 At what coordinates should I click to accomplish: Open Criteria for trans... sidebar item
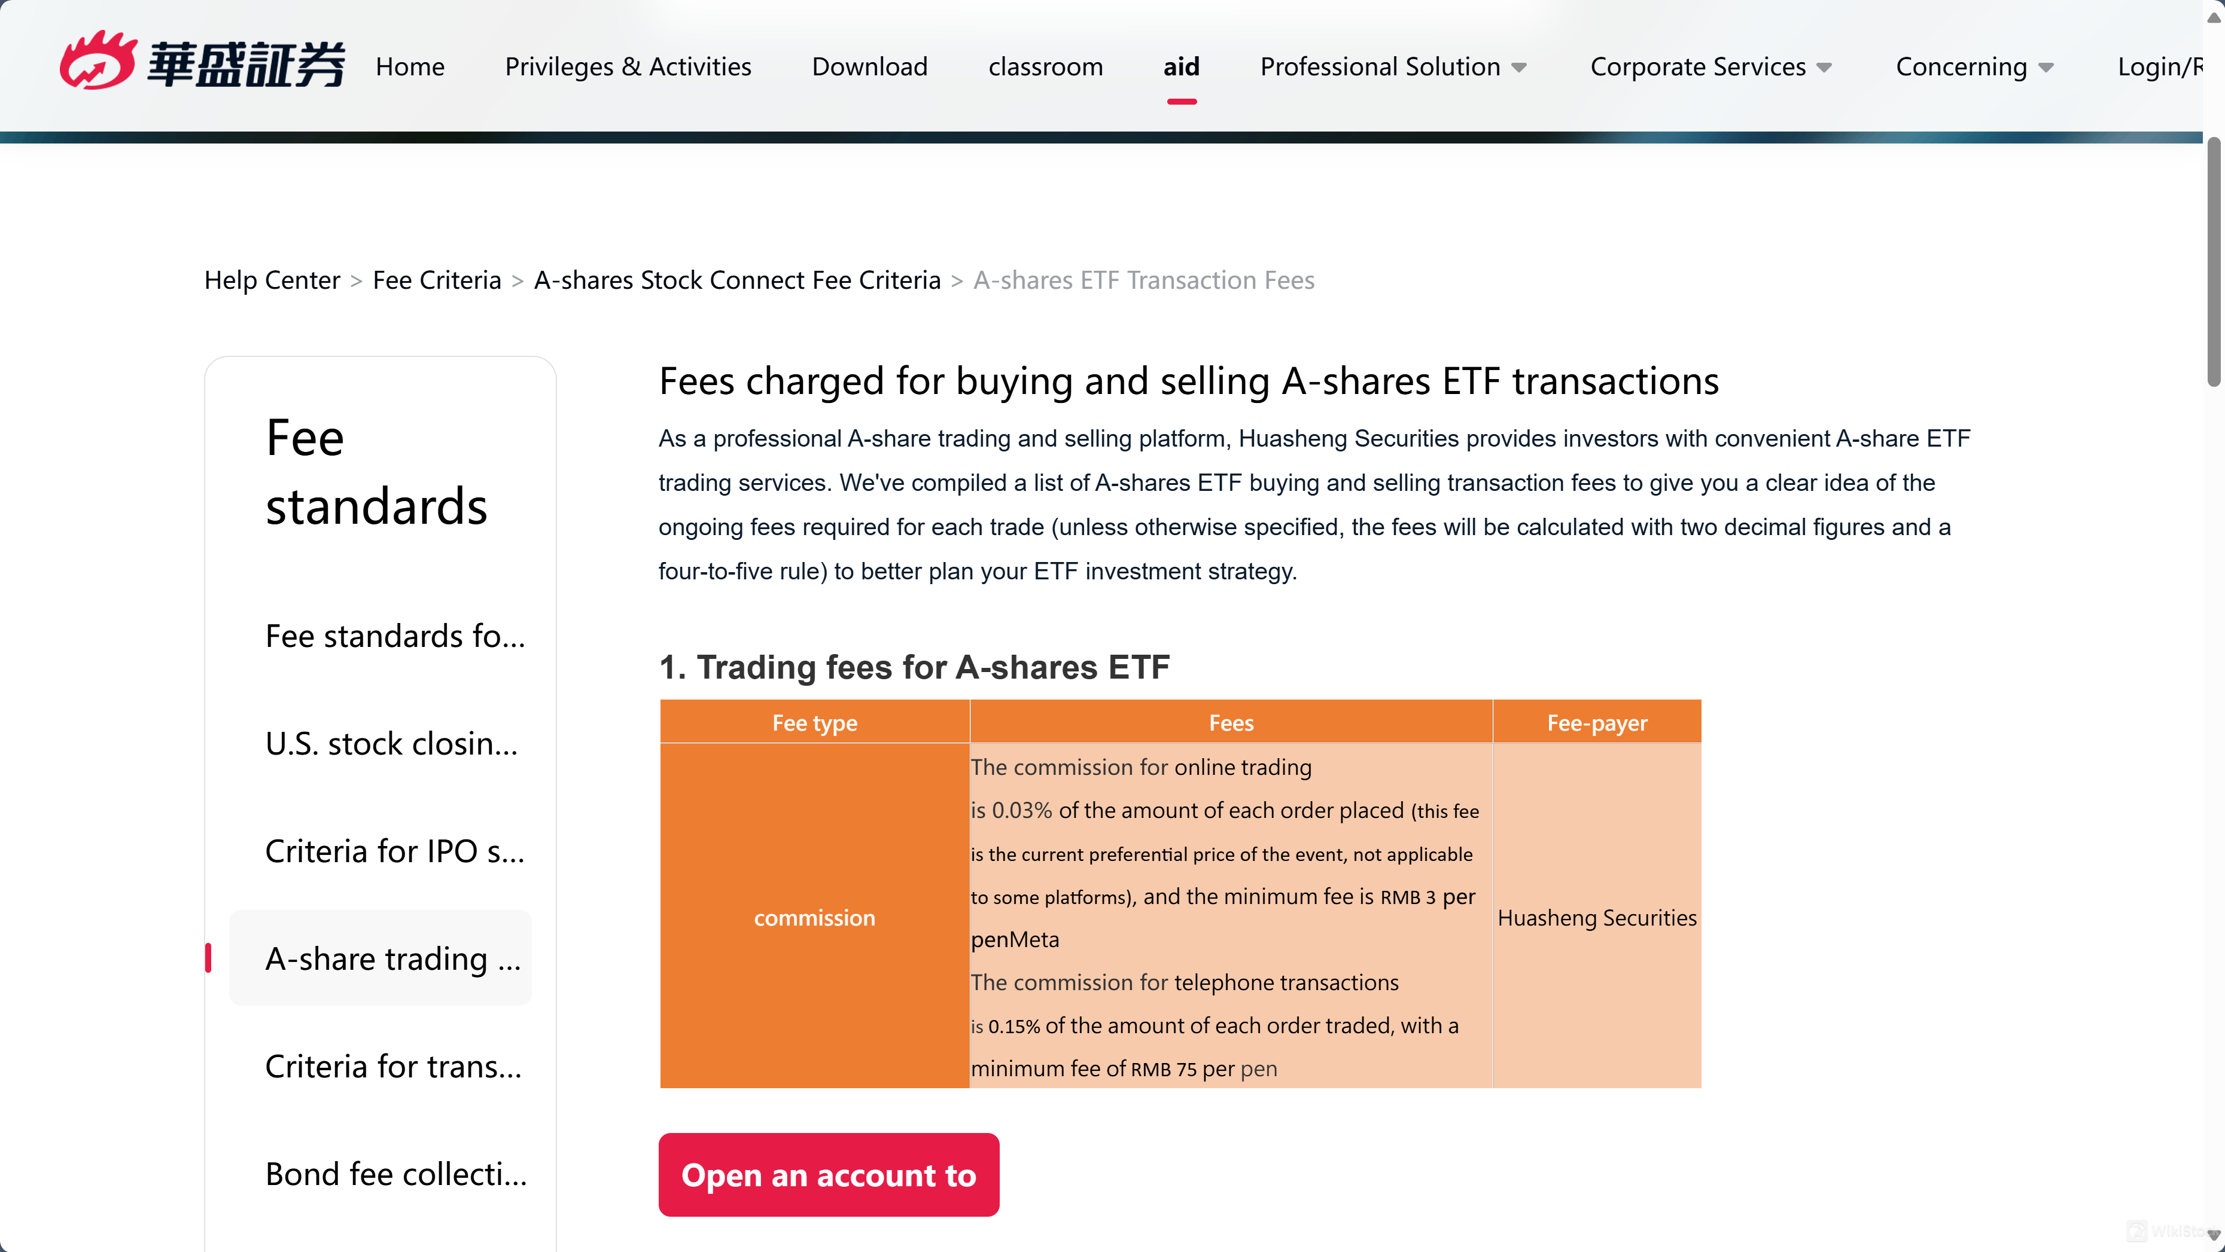(x=394, y=1067)
